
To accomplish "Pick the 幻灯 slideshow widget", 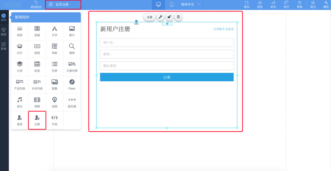I will [x=20, y=48].
